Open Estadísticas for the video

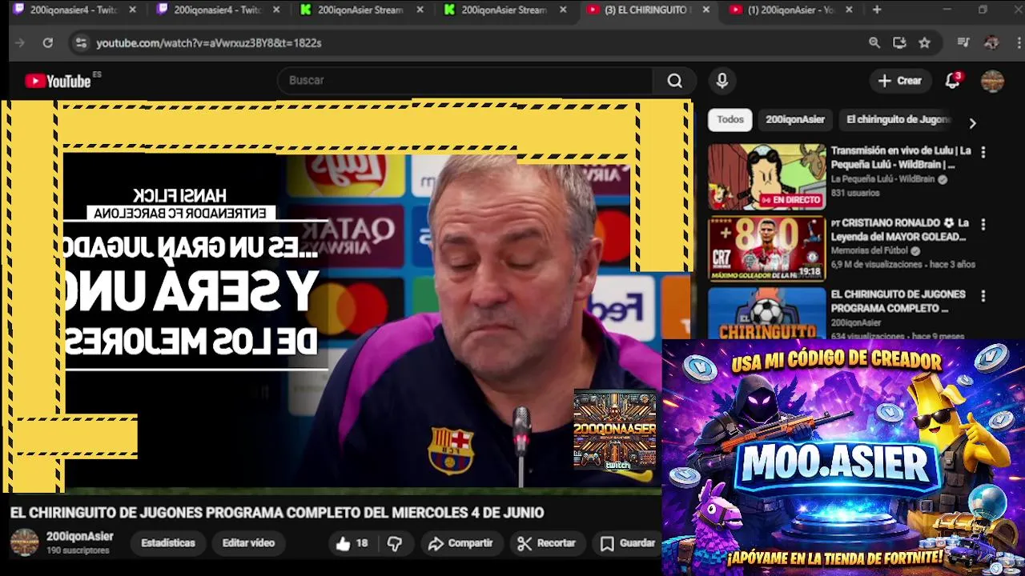pos(168,543)
